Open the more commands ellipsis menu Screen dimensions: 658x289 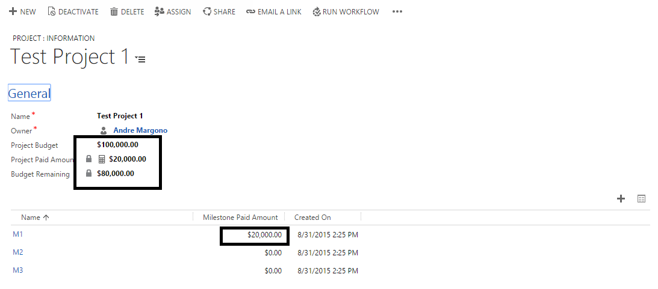[x=397, y=11]
